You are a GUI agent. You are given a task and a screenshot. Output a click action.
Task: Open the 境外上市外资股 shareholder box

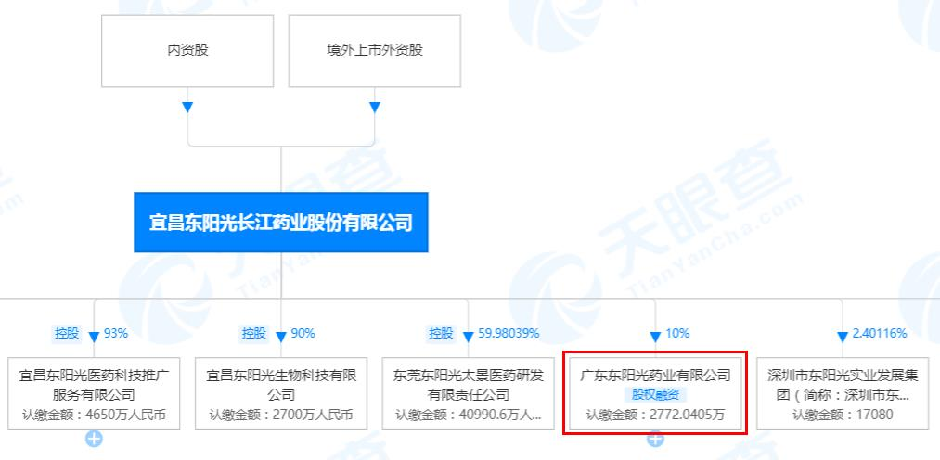375,51
